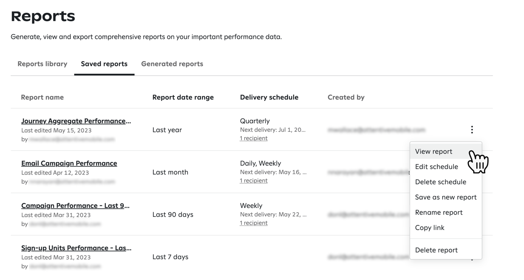The width and height of the screenshot is (524, 280).
Task: Sort by the Report name column header
Action: tap(42, 97)
